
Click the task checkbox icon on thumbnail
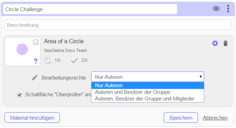point(36,42)
